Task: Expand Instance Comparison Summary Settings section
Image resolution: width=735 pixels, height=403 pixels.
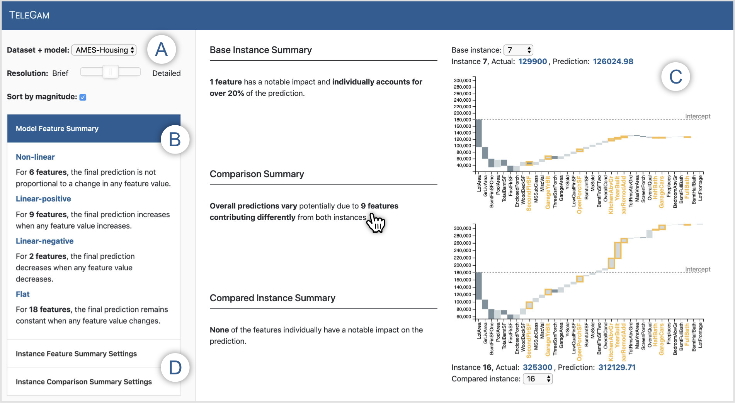Action: click(x=83, y=382)
